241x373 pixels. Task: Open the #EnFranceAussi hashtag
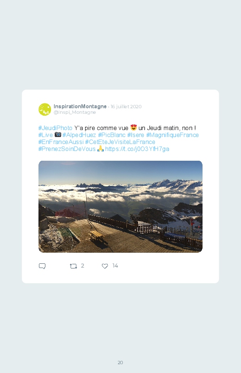point(61,142)
